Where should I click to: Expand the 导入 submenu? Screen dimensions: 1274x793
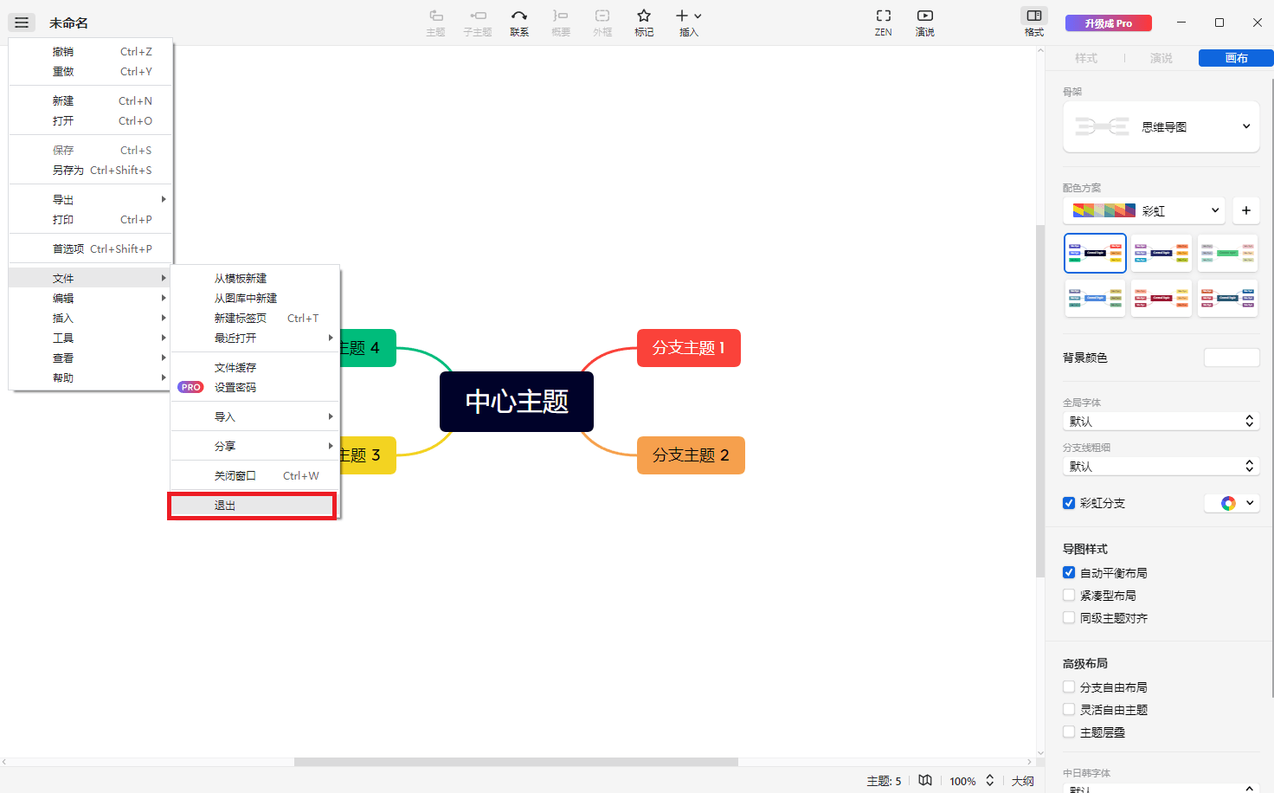pos(255,416)
